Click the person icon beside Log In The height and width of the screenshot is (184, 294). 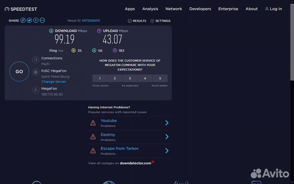pos(267,9)
